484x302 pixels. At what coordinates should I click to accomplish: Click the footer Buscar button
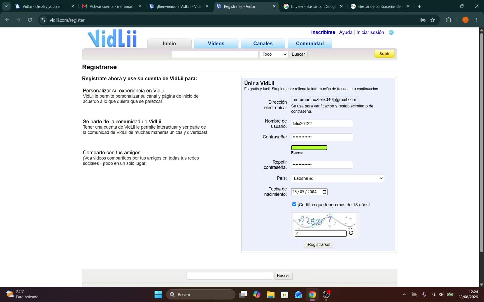283,276
